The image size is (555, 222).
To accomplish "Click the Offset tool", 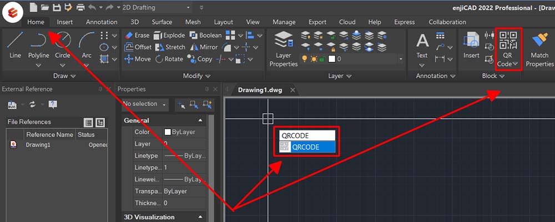I will pos(138,47).
